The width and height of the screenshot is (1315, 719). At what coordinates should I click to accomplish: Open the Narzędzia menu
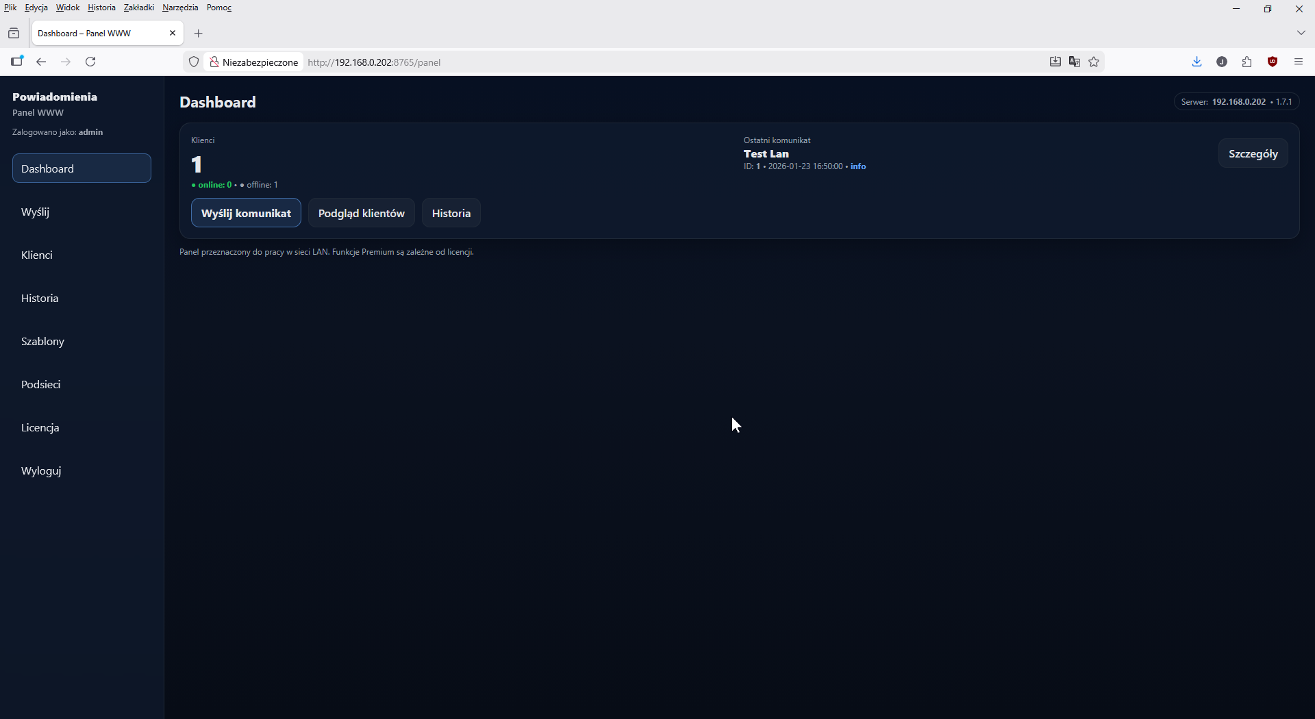[179, 7]
